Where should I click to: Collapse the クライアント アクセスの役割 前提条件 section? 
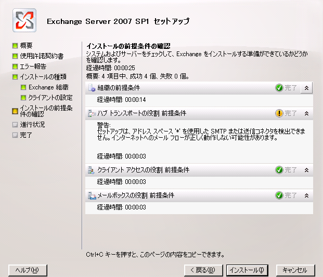tap(306, 170)
